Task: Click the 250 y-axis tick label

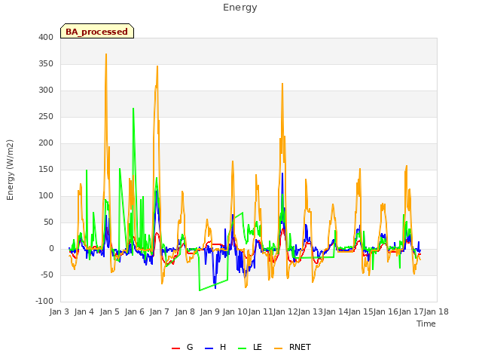Action: tap(46, 117)
